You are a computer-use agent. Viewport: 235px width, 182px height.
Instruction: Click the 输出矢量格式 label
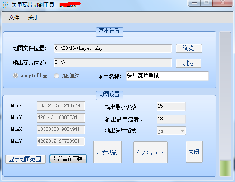pyautogui.click(x=122, y=130)
